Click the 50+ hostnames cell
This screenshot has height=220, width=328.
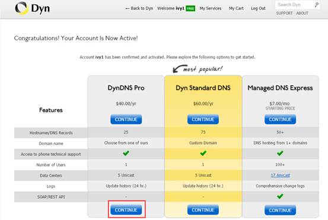tap(280, 132)
